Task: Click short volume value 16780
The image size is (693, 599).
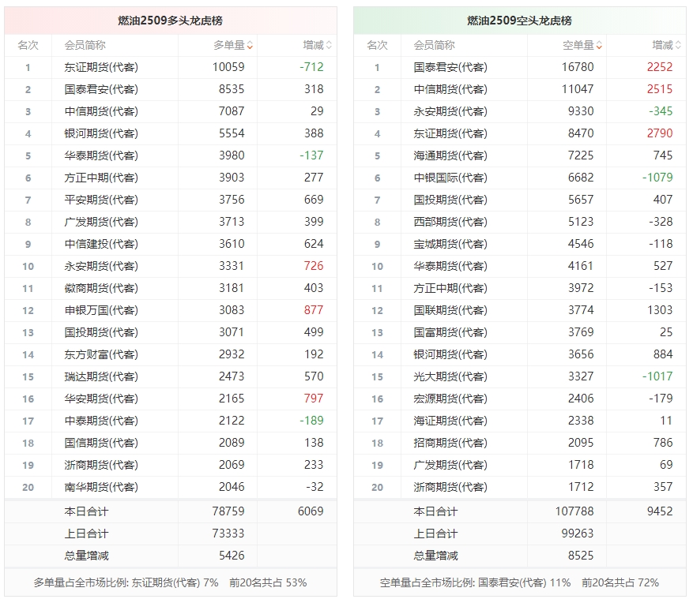Action: click(x=578, y=67)
